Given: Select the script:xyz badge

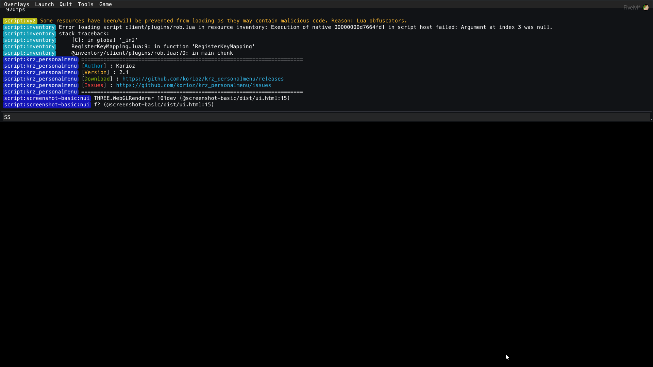Looking at the screenshot, I should pyautogui.click(x=20, y=21).
